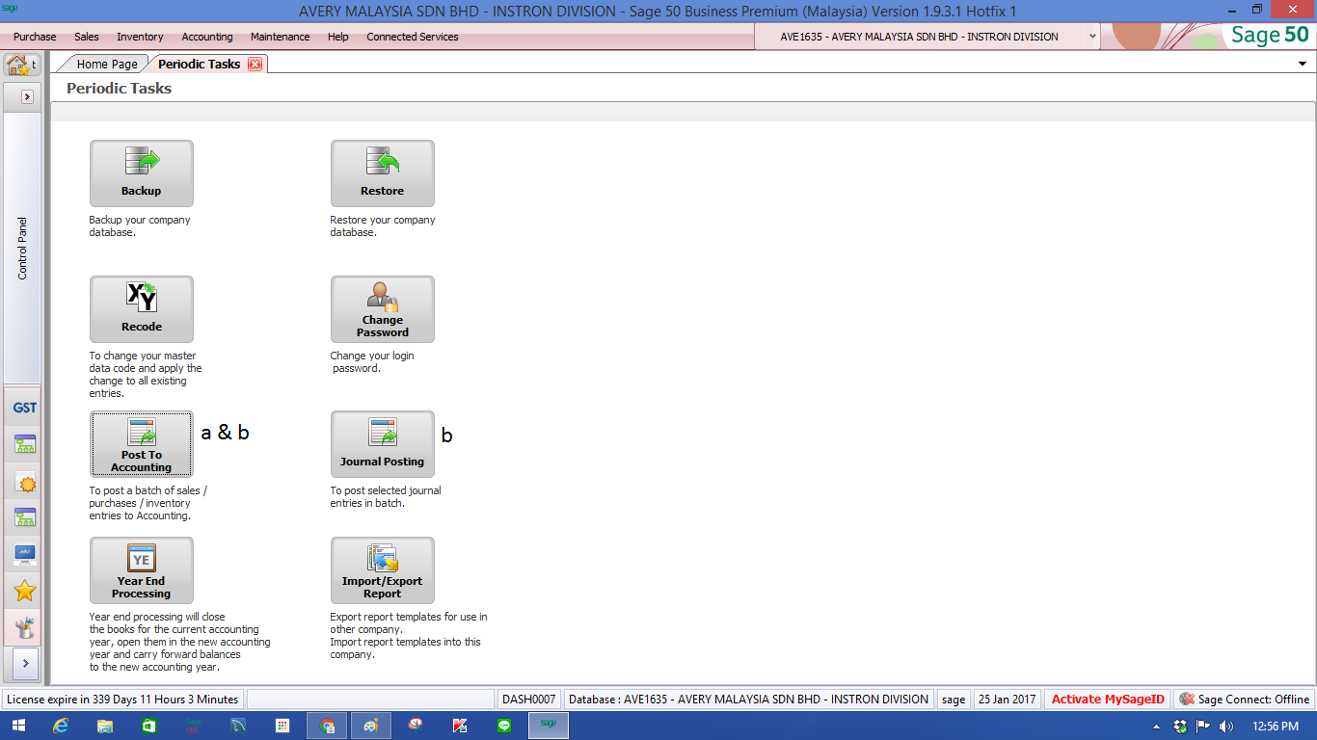The height and width of the screenshot is (740, 1317).
Task: Open favorites star in sidebar
Action: (25, 591)
